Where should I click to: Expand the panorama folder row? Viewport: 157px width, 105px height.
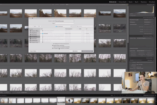click(x=41, y=33)
